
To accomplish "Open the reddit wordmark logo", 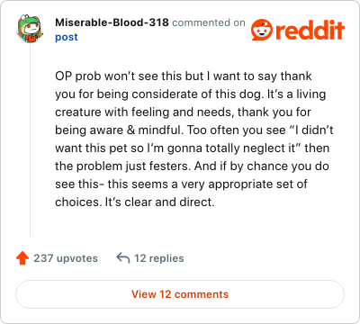I will (x=310, y=30).
